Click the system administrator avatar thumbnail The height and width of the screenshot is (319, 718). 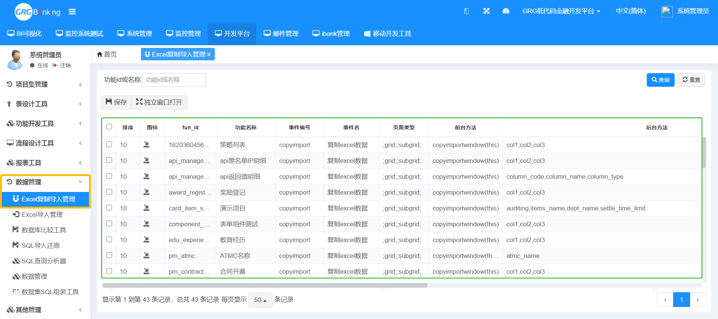667,11
